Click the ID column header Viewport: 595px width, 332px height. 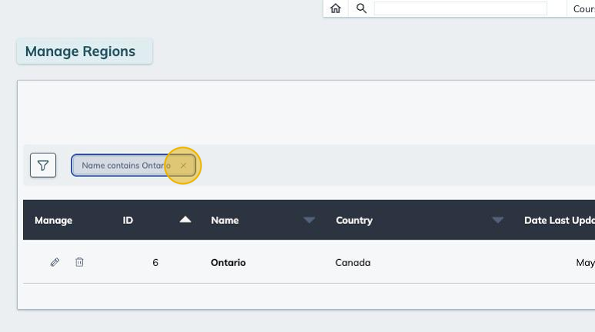128,220
